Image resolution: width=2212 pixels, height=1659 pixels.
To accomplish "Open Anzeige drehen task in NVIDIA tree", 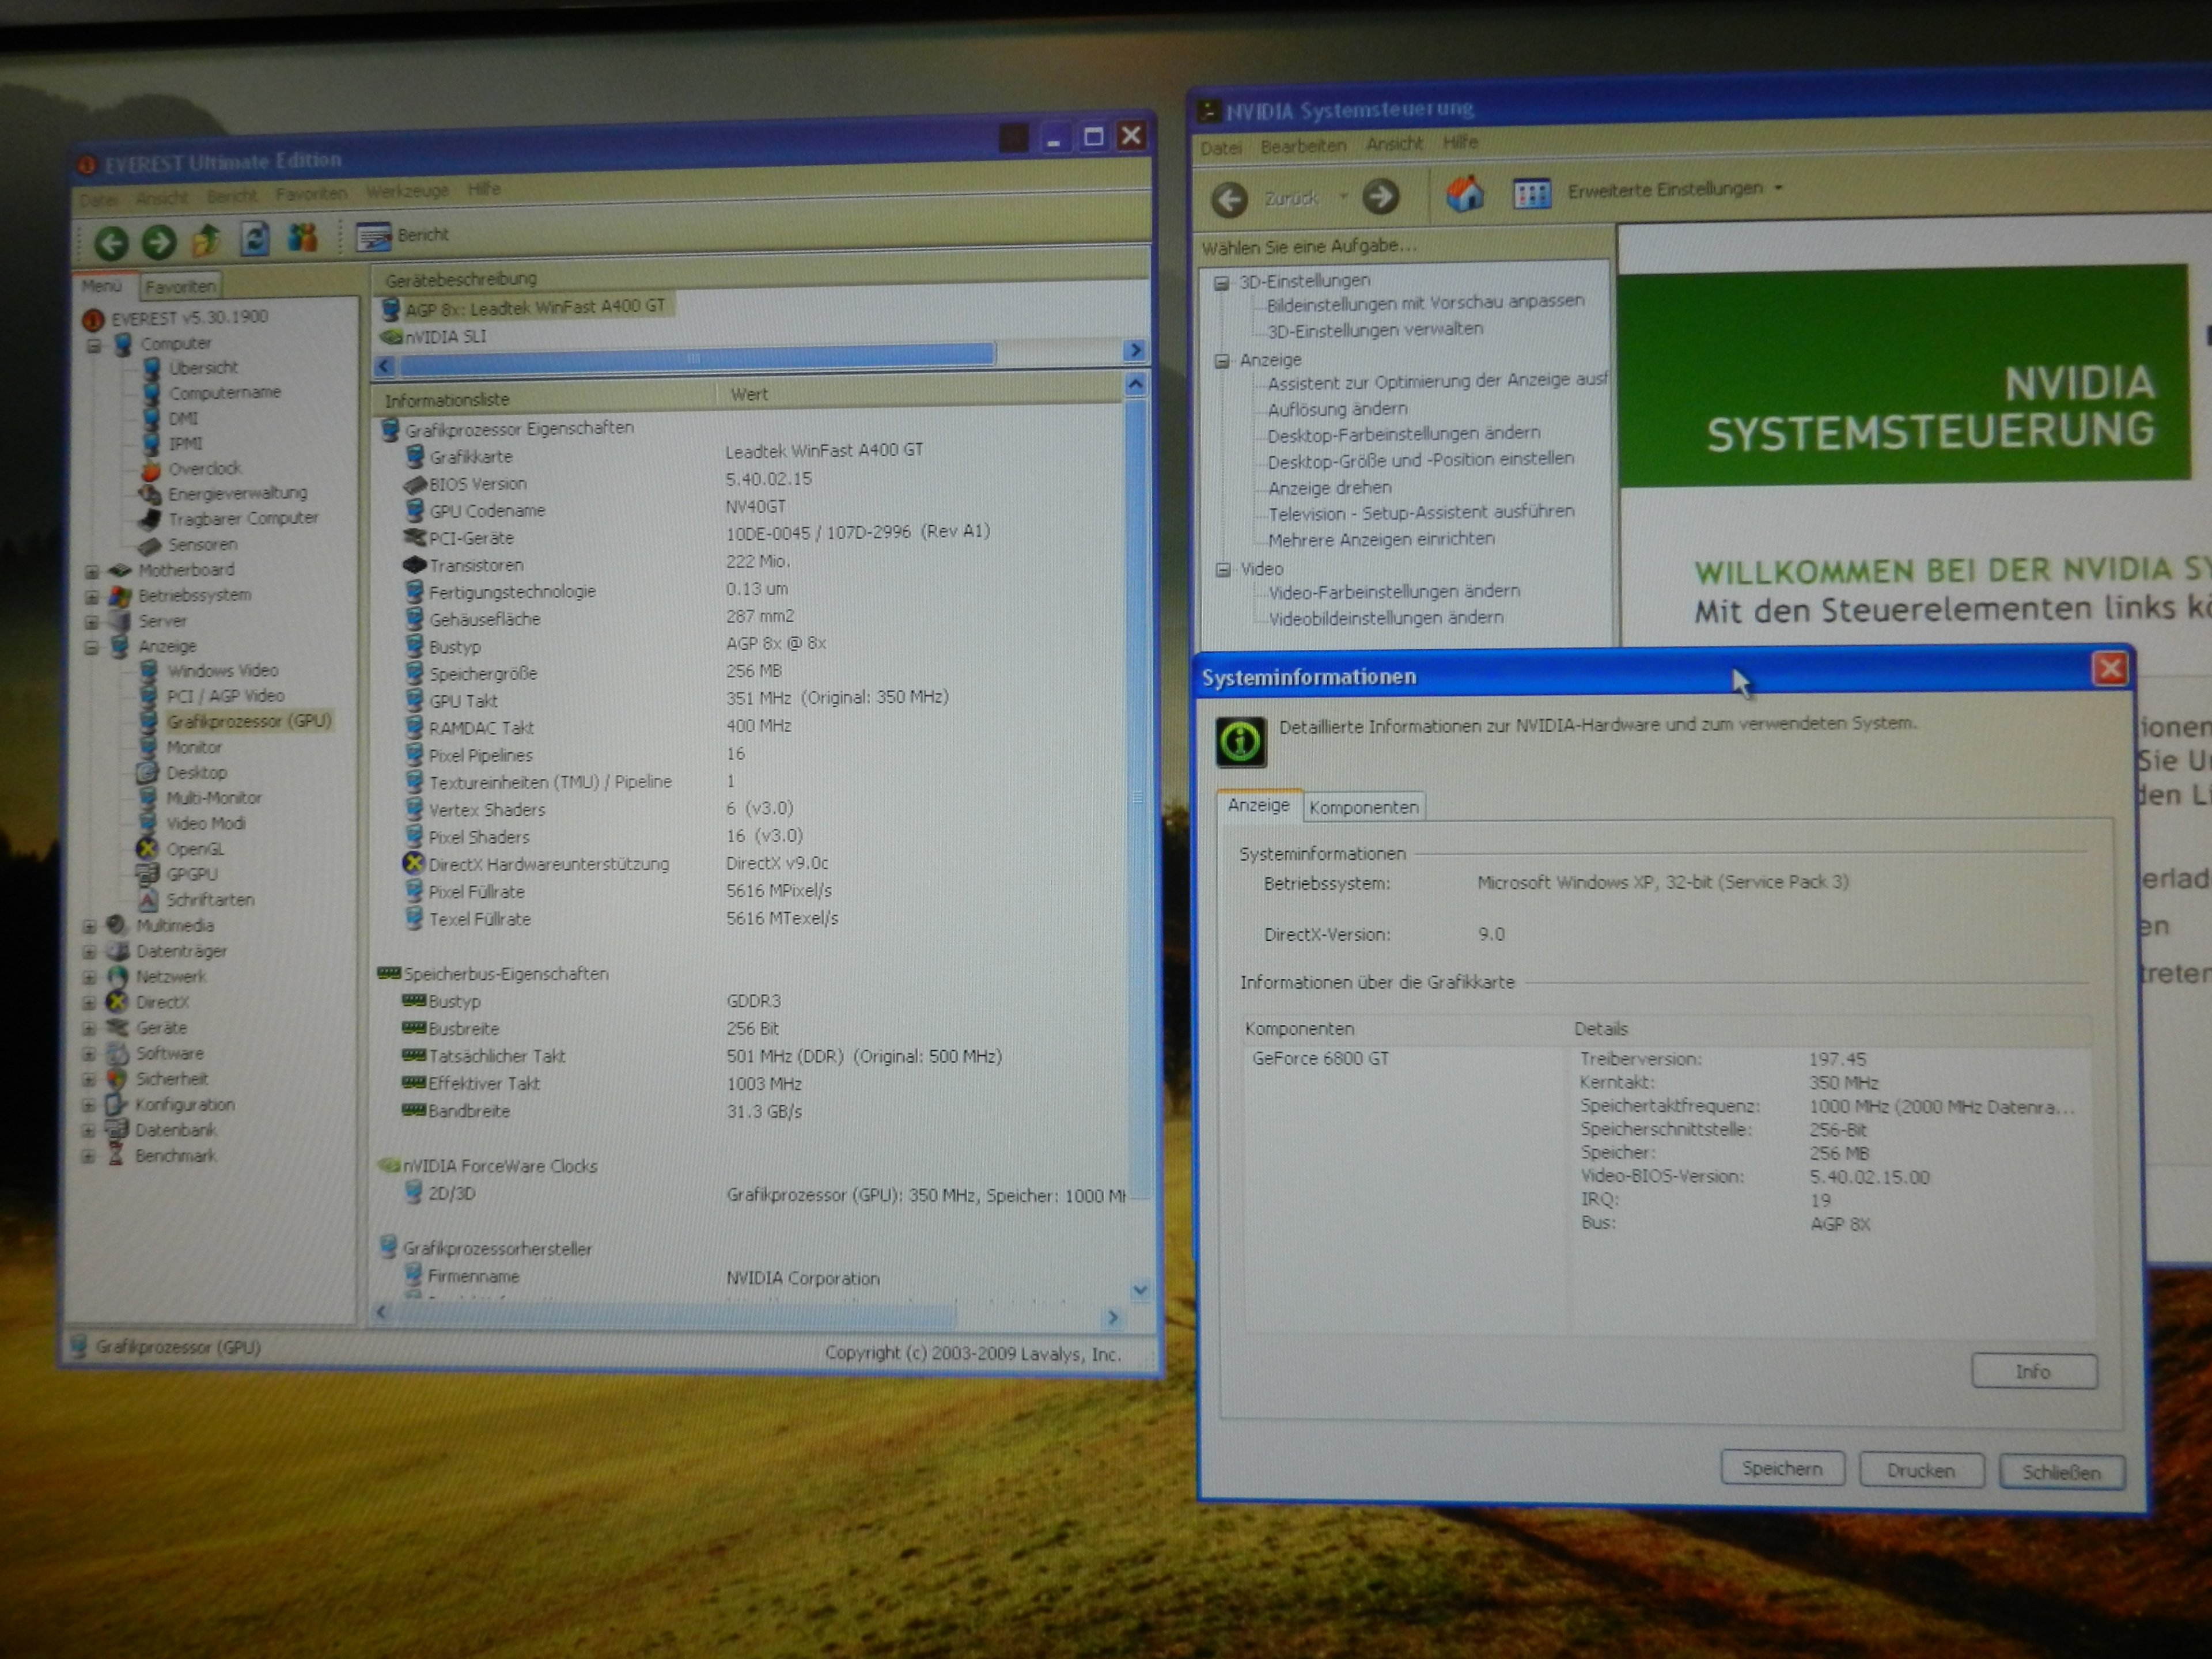I will (x=1329, y=488).
